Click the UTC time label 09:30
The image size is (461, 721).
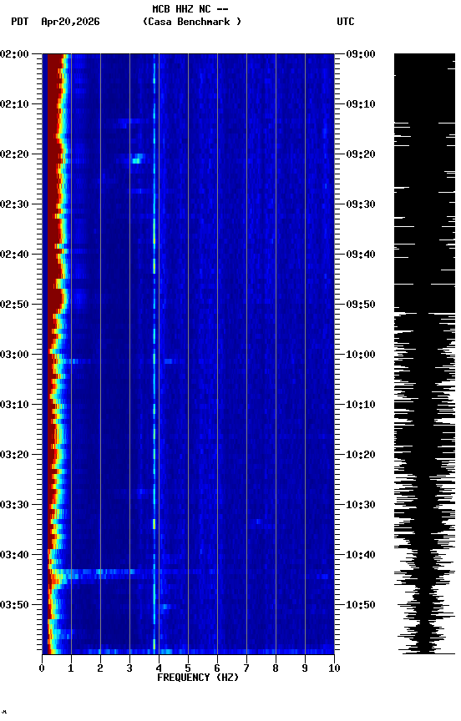[361, 204]
